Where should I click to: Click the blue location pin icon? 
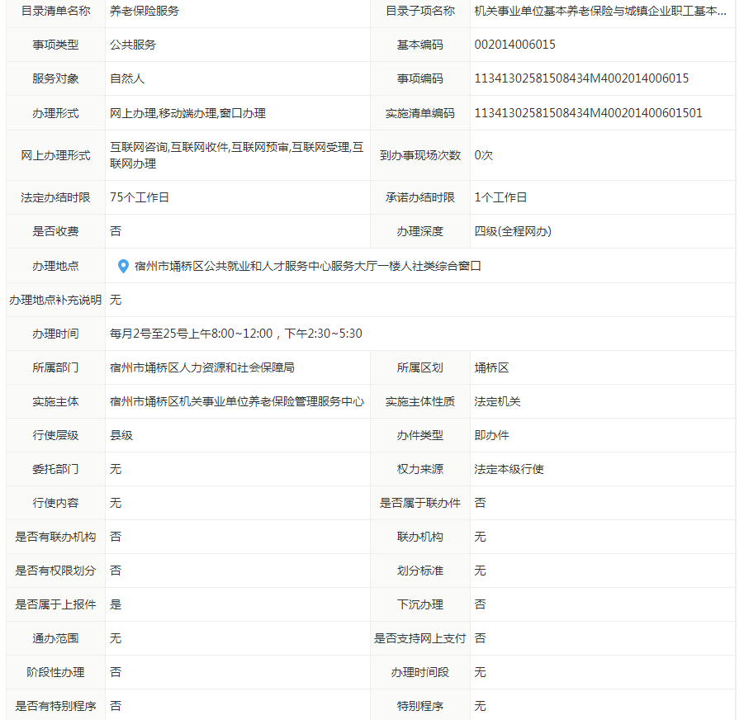point(123,266)
